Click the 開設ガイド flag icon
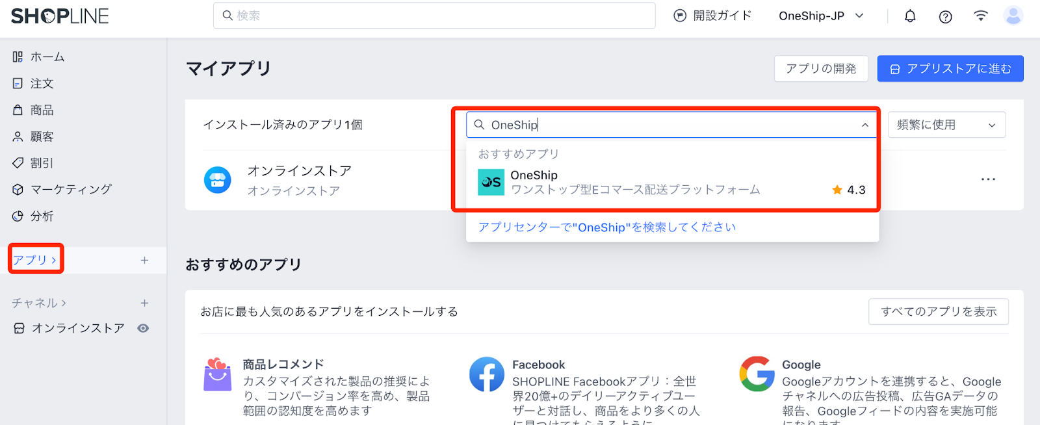Viewport: 1040px width, 425px height. pos(680,16)
